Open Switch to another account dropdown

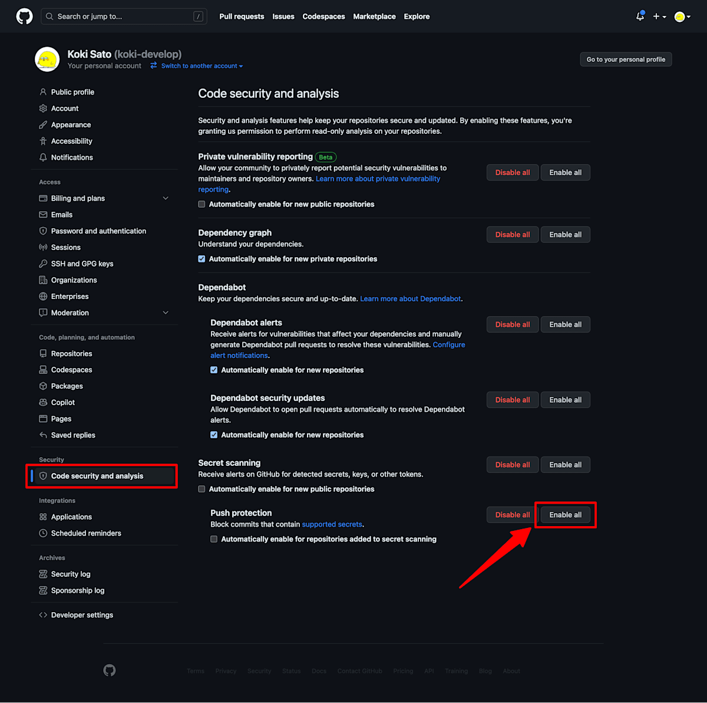coord(197,66)
